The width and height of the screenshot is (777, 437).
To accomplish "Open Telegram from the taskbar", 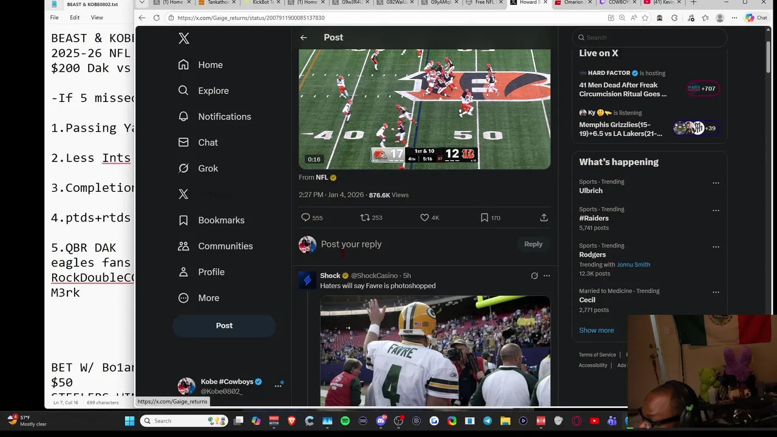I will [x=487, y=421].
